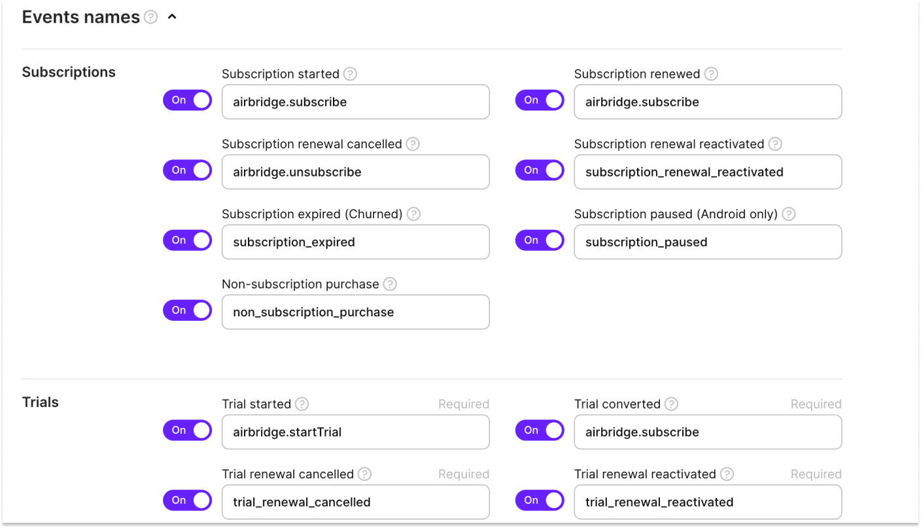Open help icon next to Events names
The image size is (921, 528).
pos(151,18)
